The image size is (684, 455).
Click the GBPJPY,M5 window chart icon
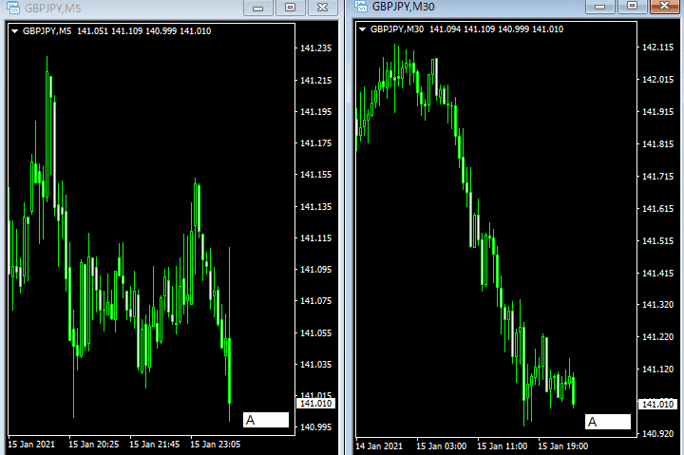[x=13, y=8]
